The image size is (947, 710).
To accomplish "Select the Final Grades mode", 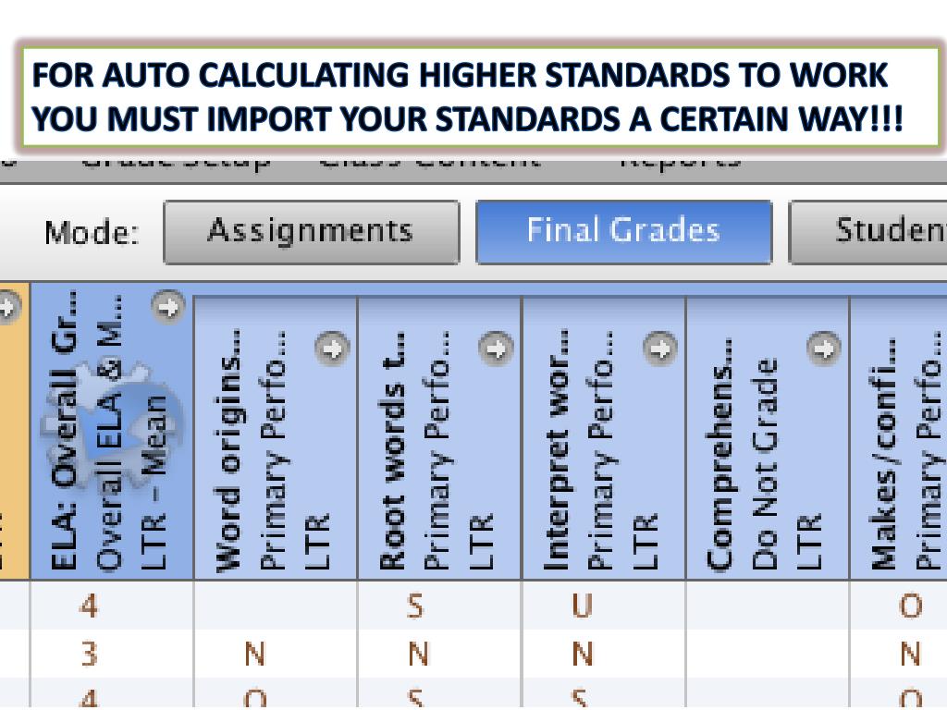I will pos(624,232).
